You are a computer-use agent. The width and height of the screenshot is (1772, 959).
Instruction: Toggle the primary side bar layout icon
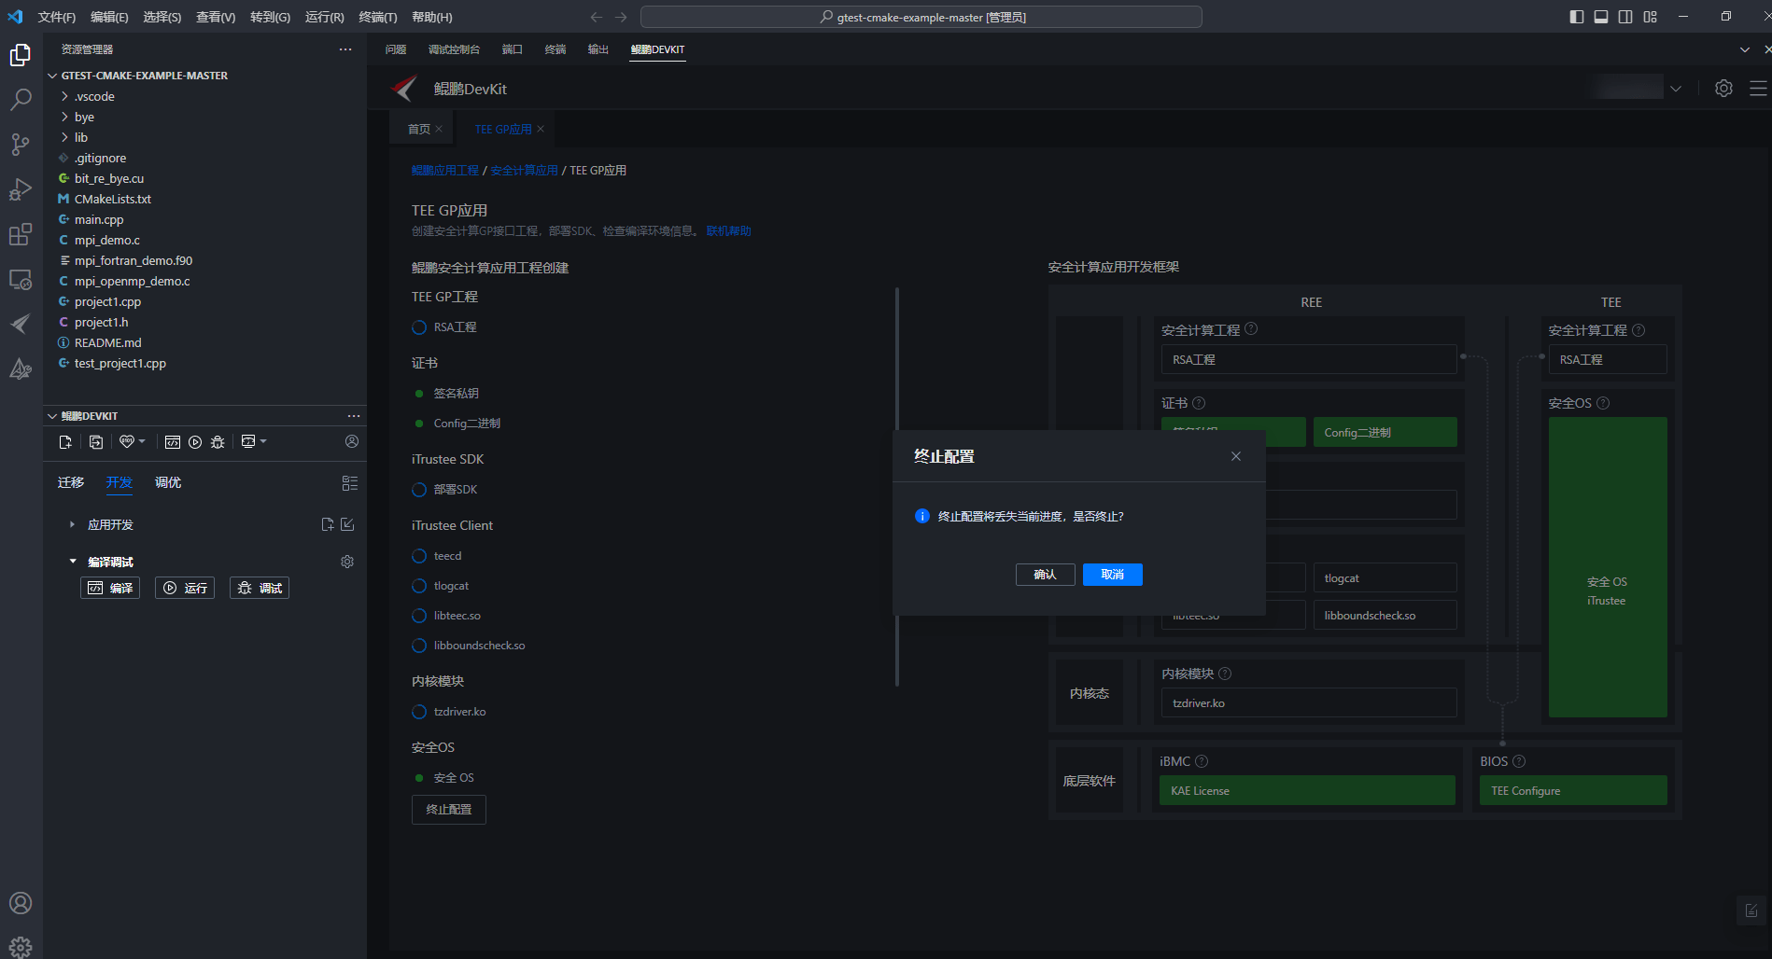click(x=1577, y=17)
